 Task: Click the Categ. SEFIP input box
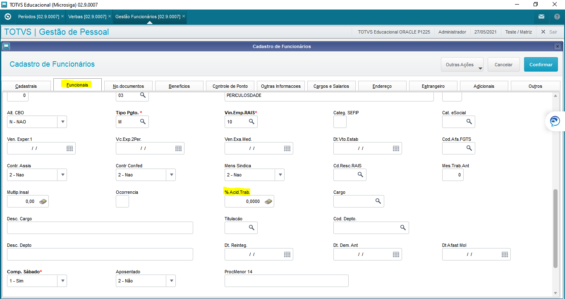point(340,122)
